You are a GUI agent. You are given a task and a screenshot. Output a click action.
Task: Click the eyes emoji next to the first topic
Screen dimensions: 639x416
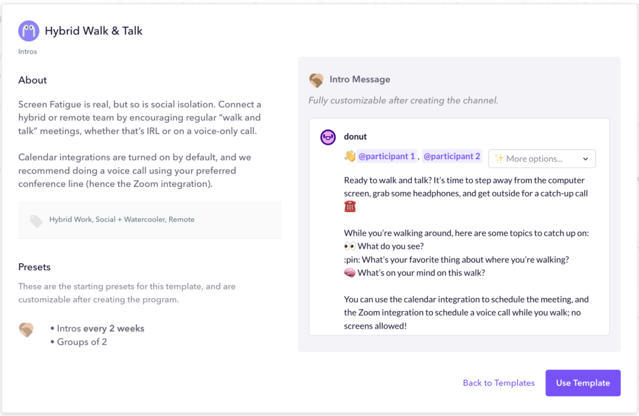349,246
